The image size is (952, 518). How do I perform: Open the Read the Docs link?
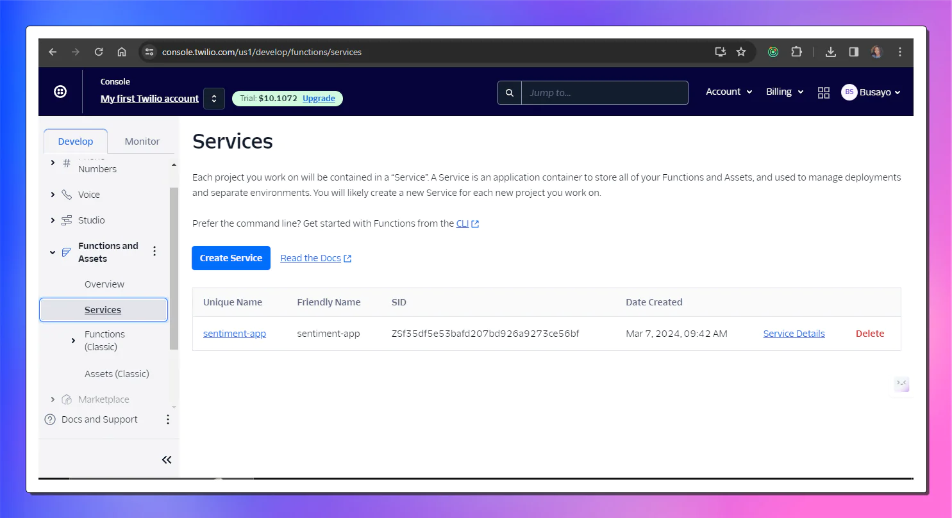coord(315,258)
